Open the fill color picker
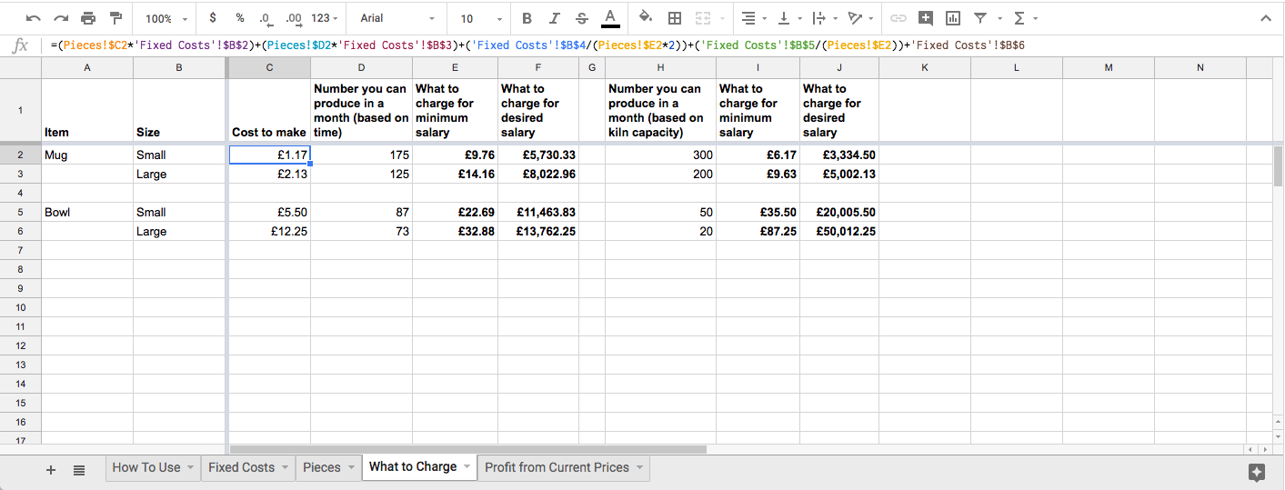Viewport: 1285px width, 490px height. [646, 18]
